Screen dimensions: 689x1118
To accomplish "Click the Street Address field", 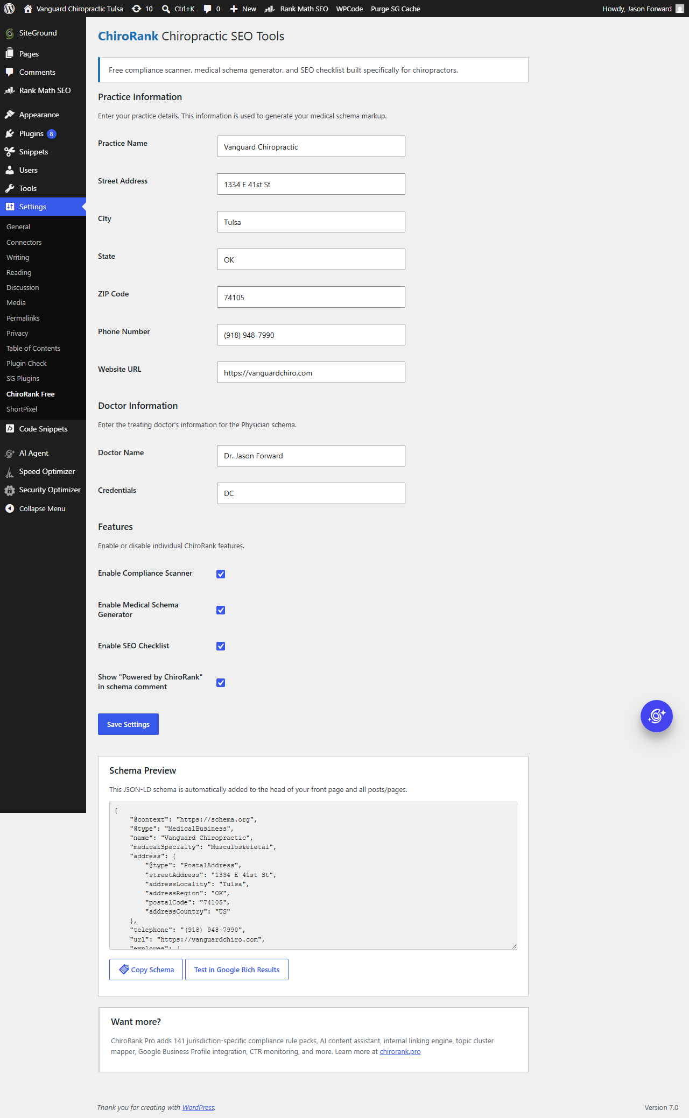I will pyautogui.click(x=311, y=184).
